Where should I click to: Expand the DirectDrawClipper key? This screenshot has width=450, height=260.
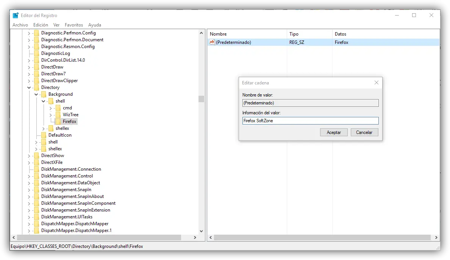[x=29, y=81]
